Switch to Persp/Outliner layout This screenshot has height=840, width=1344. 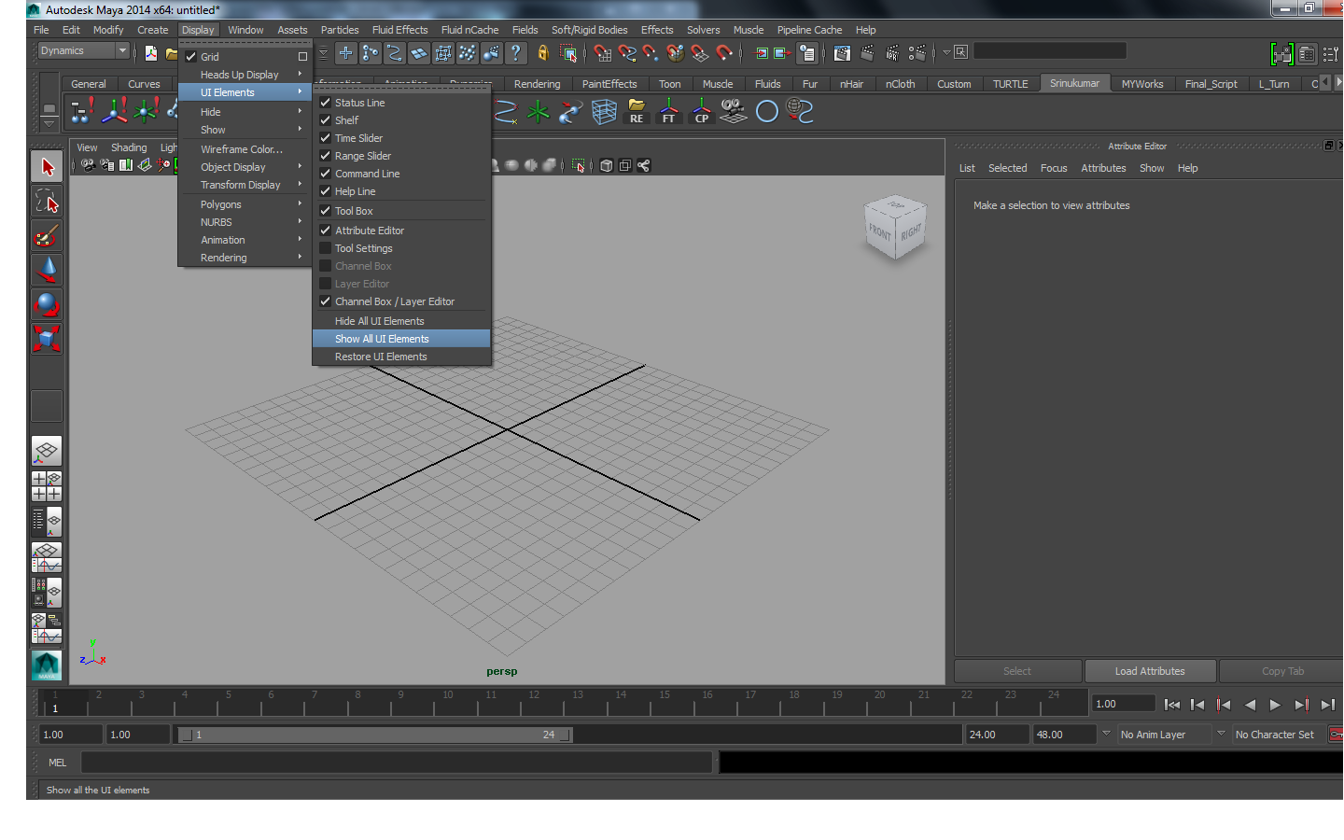tap(47, 522)
